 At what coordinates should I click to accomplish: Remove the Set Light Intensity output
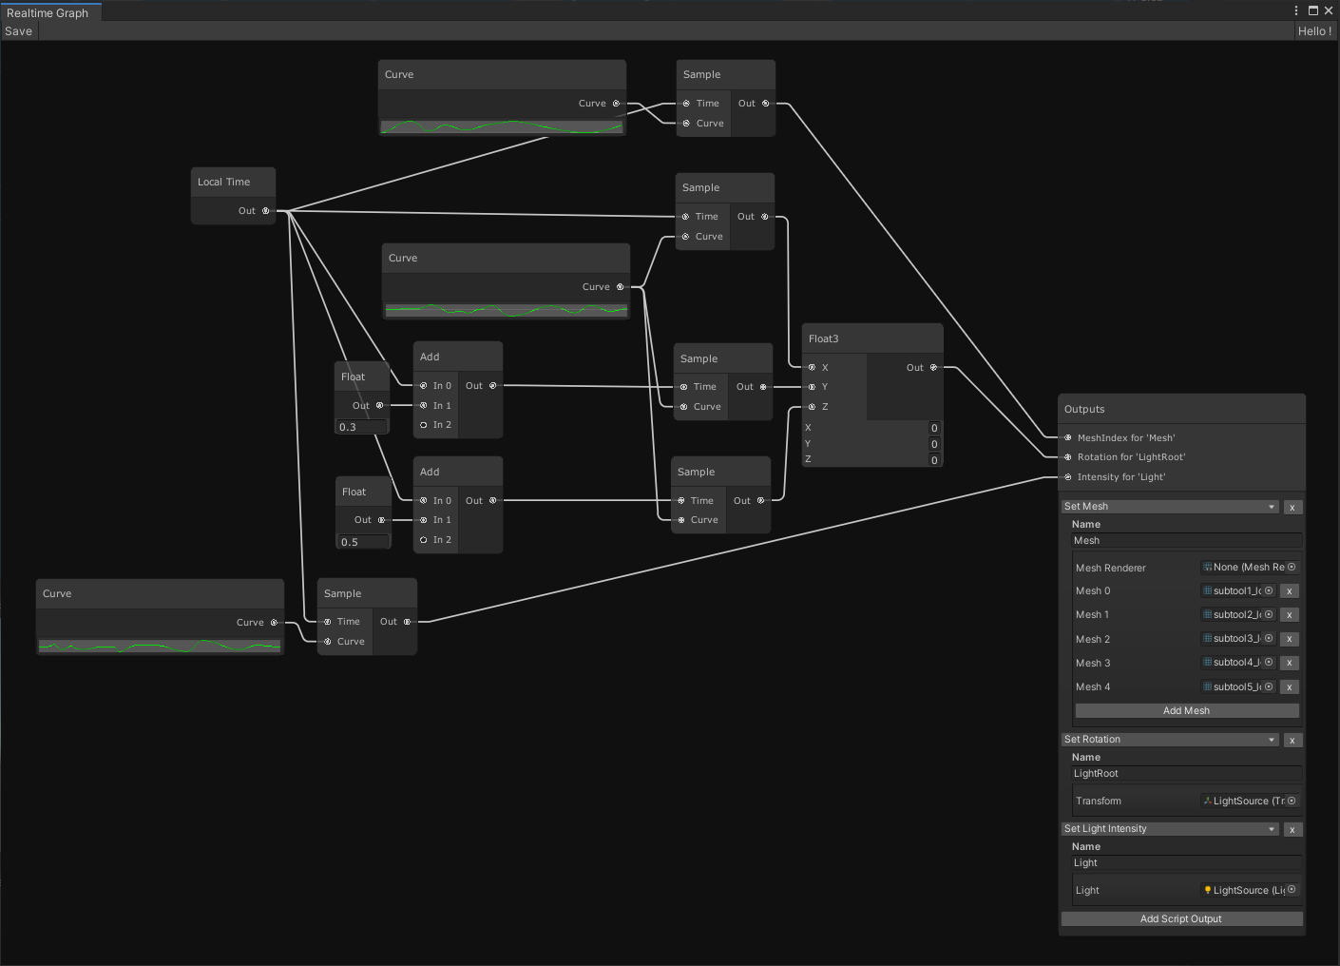(x=1292, y=830)
